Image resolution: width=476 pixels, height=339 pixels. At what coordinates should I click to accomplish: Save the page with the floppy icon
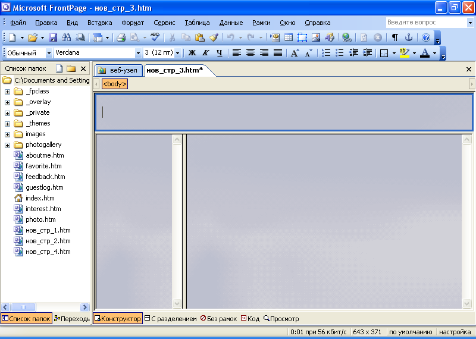[53, 37]
